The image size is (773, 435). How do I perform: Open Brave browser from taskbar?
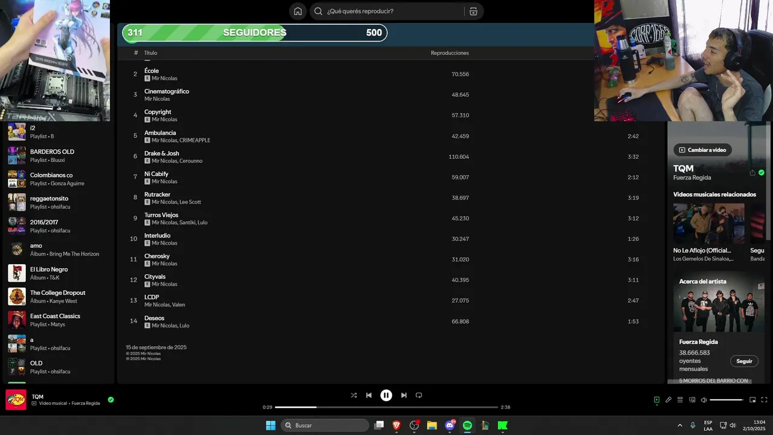[x=397, y=425]
